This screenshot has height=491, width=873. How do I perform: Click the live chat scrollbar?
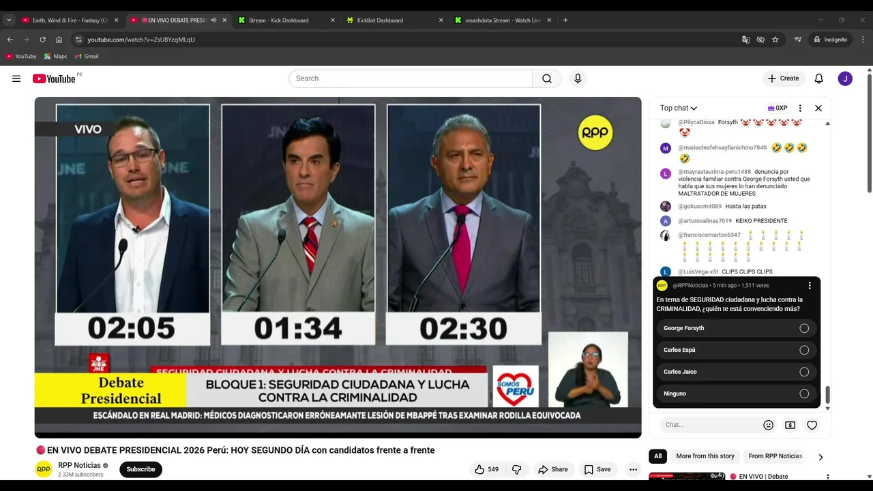(x=828, y=394)
